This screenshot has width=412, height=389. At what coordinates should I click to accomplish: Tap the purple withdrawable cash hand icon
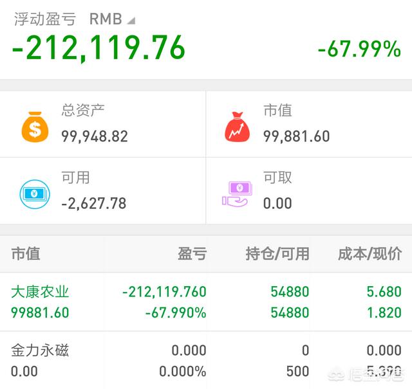coord(237,194)
